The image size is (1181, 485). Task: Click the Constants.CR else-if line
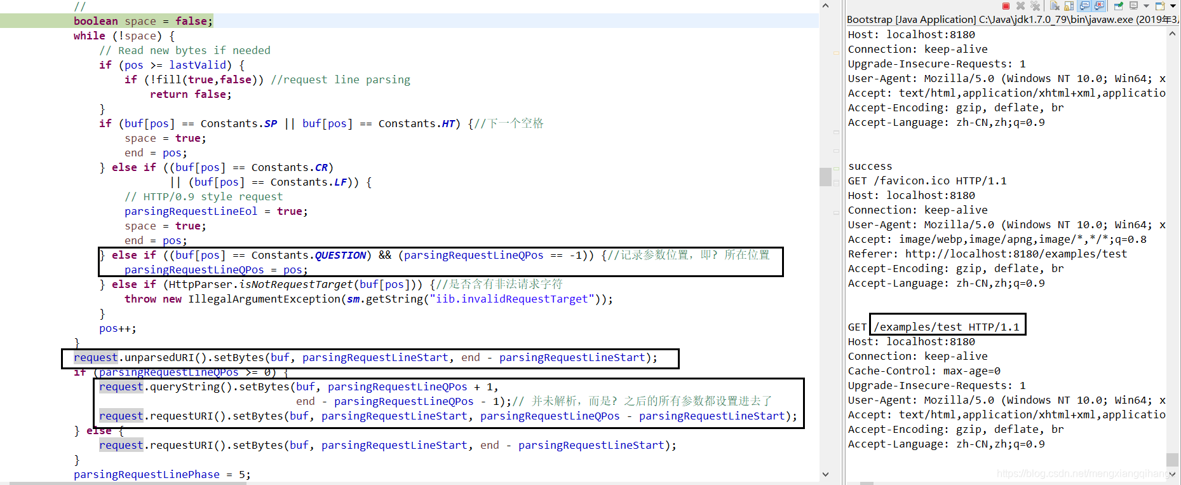(217, 167)
